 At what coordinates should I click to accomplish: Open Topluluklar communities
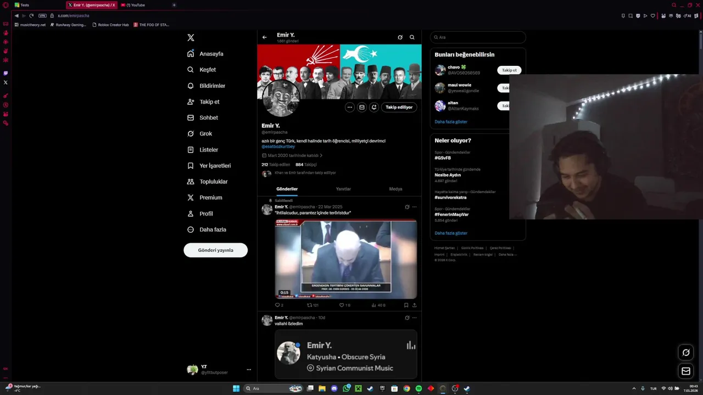(x=207, y=182)
